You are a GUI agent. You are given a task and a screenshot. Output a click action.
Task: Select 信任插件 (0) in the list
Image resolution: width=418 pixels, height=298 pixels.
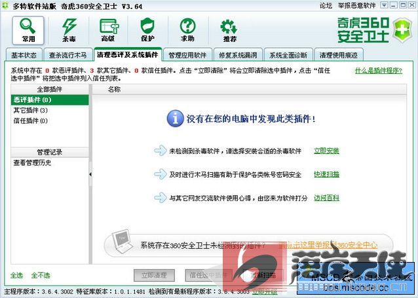(x=50, y=121)
